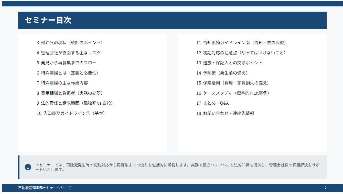
Task: Click the page number 2 in footer
Action: point(325,188)
